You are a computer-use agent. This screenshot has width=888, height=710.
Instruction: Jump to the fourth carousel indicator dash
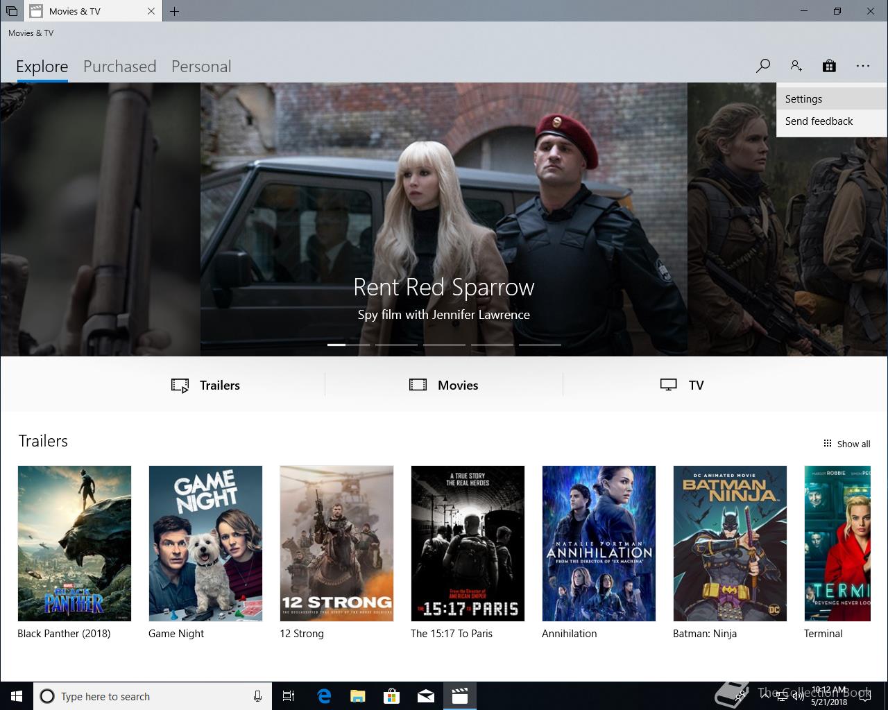click(x=492, y=345)
